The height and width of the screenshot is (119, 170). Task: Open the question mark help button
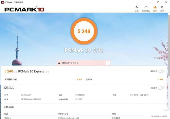coord(108,63)
